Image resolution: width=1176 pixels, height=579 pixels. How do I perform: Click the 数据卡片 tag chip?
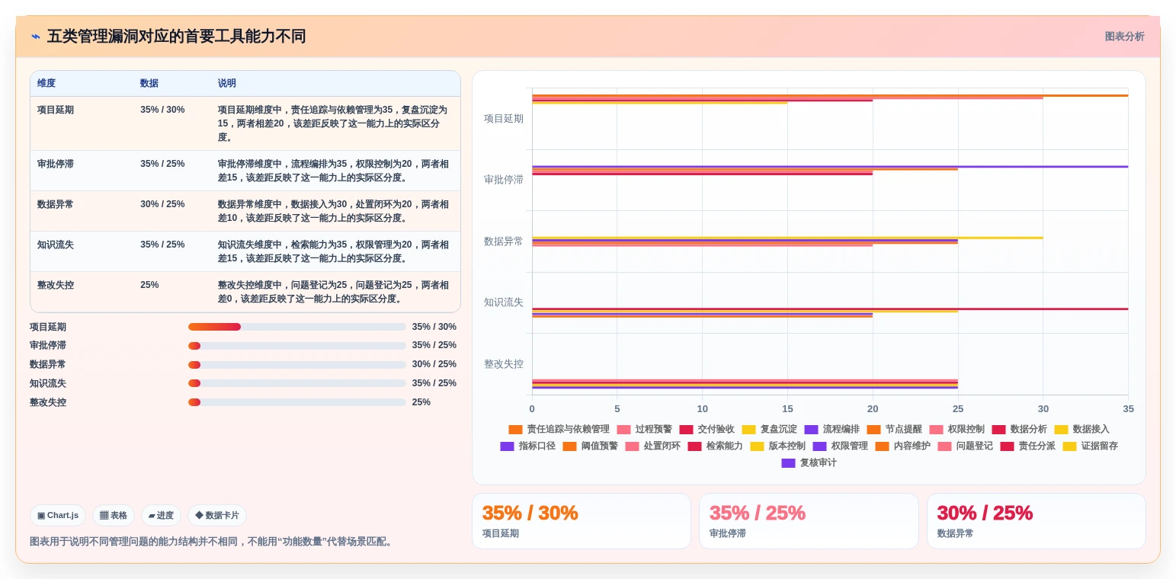pos(217,516)
